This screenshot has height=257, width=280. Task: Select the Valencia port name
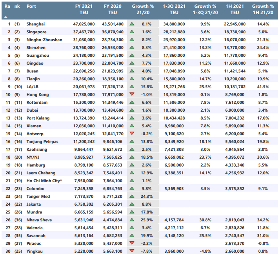coord(35,228)
